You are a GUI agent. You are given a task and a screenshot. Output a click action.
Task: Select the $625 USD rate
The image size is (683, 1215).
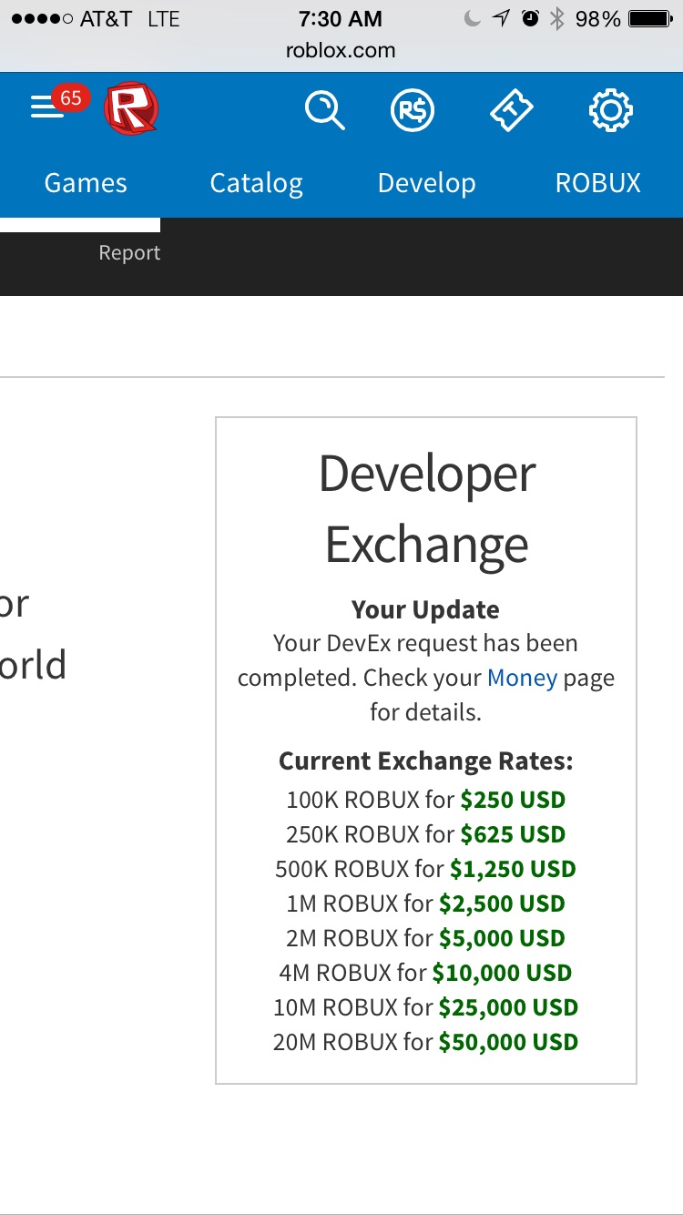(513, 834)
